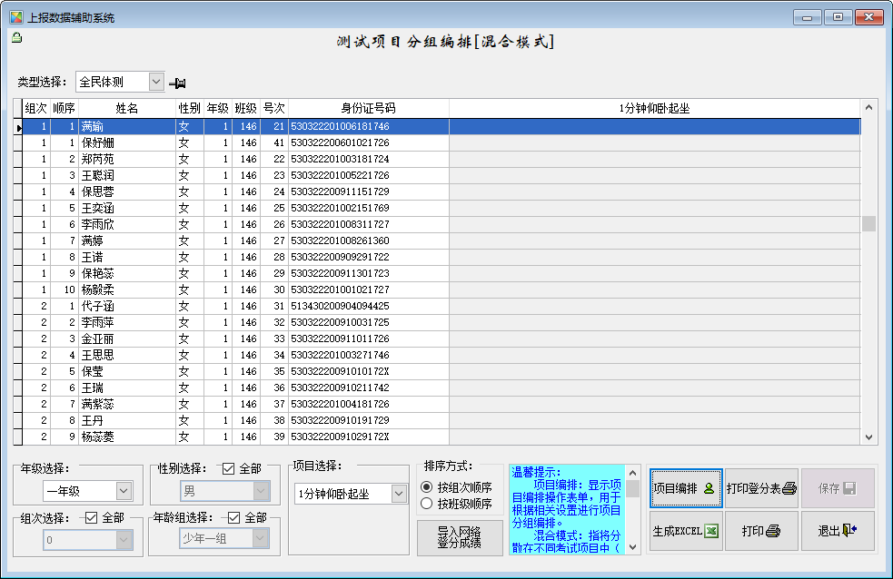Viewport: 893px width, 579px height.
Task: Select the 按班级顺序 radio option
Action: (427, 504)
